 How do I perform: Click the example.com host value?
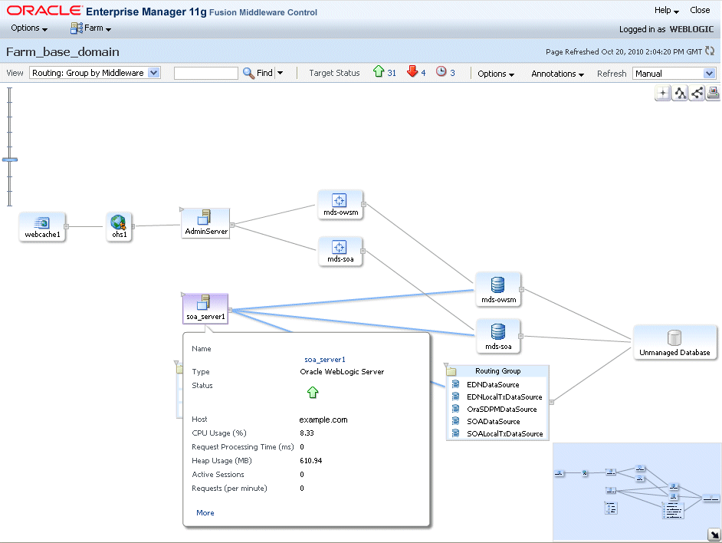323,420
